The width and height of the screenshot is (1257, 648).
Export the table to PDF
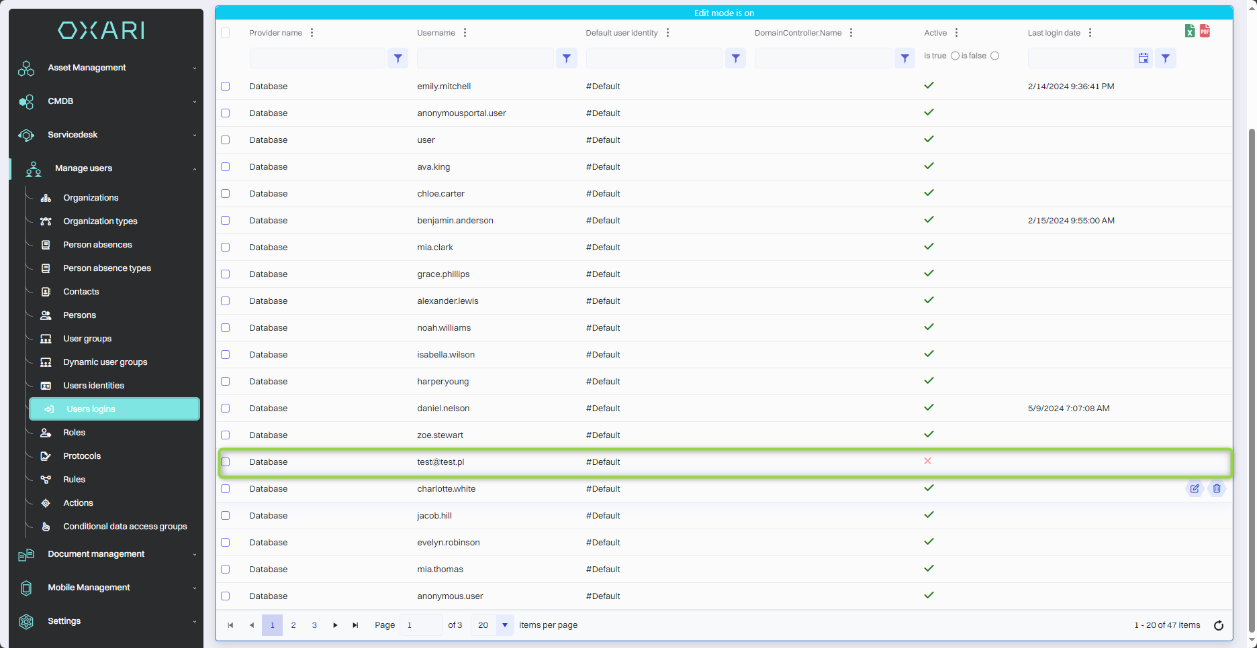1205,31
